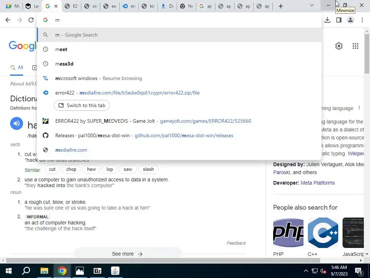Screen dimensions: 370x278
Task: Open a new tab with plus button
Action: click(280, 6)
